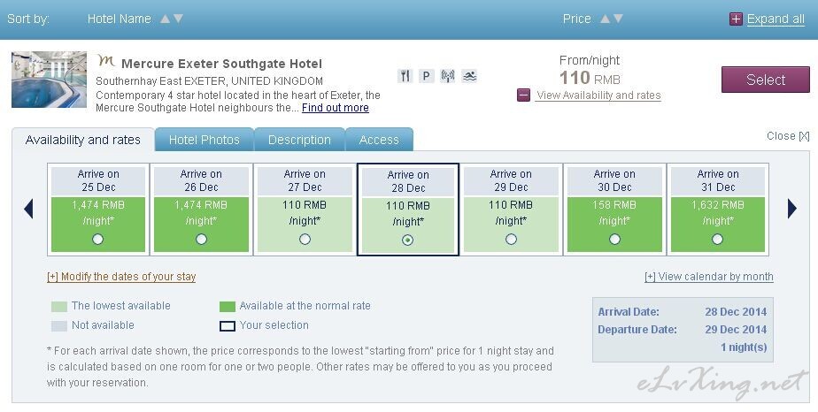The width and height of the screenshot is (818, 412).
Task: Click the Price sort label
Action: [576, 19]
